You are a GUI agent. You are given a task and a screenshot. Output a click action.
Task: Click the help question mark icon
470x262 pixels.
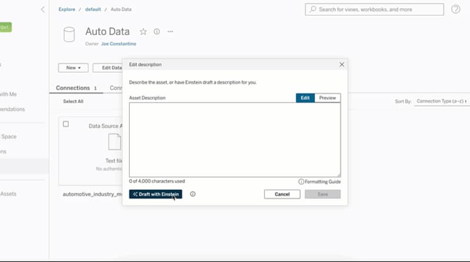[455, 9]
